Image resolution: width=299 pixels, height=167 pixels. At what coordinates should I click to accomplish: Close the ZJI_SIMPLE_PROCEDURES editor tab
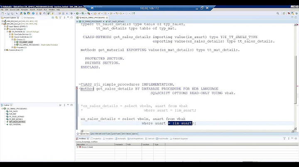click(x=107, y=18)
